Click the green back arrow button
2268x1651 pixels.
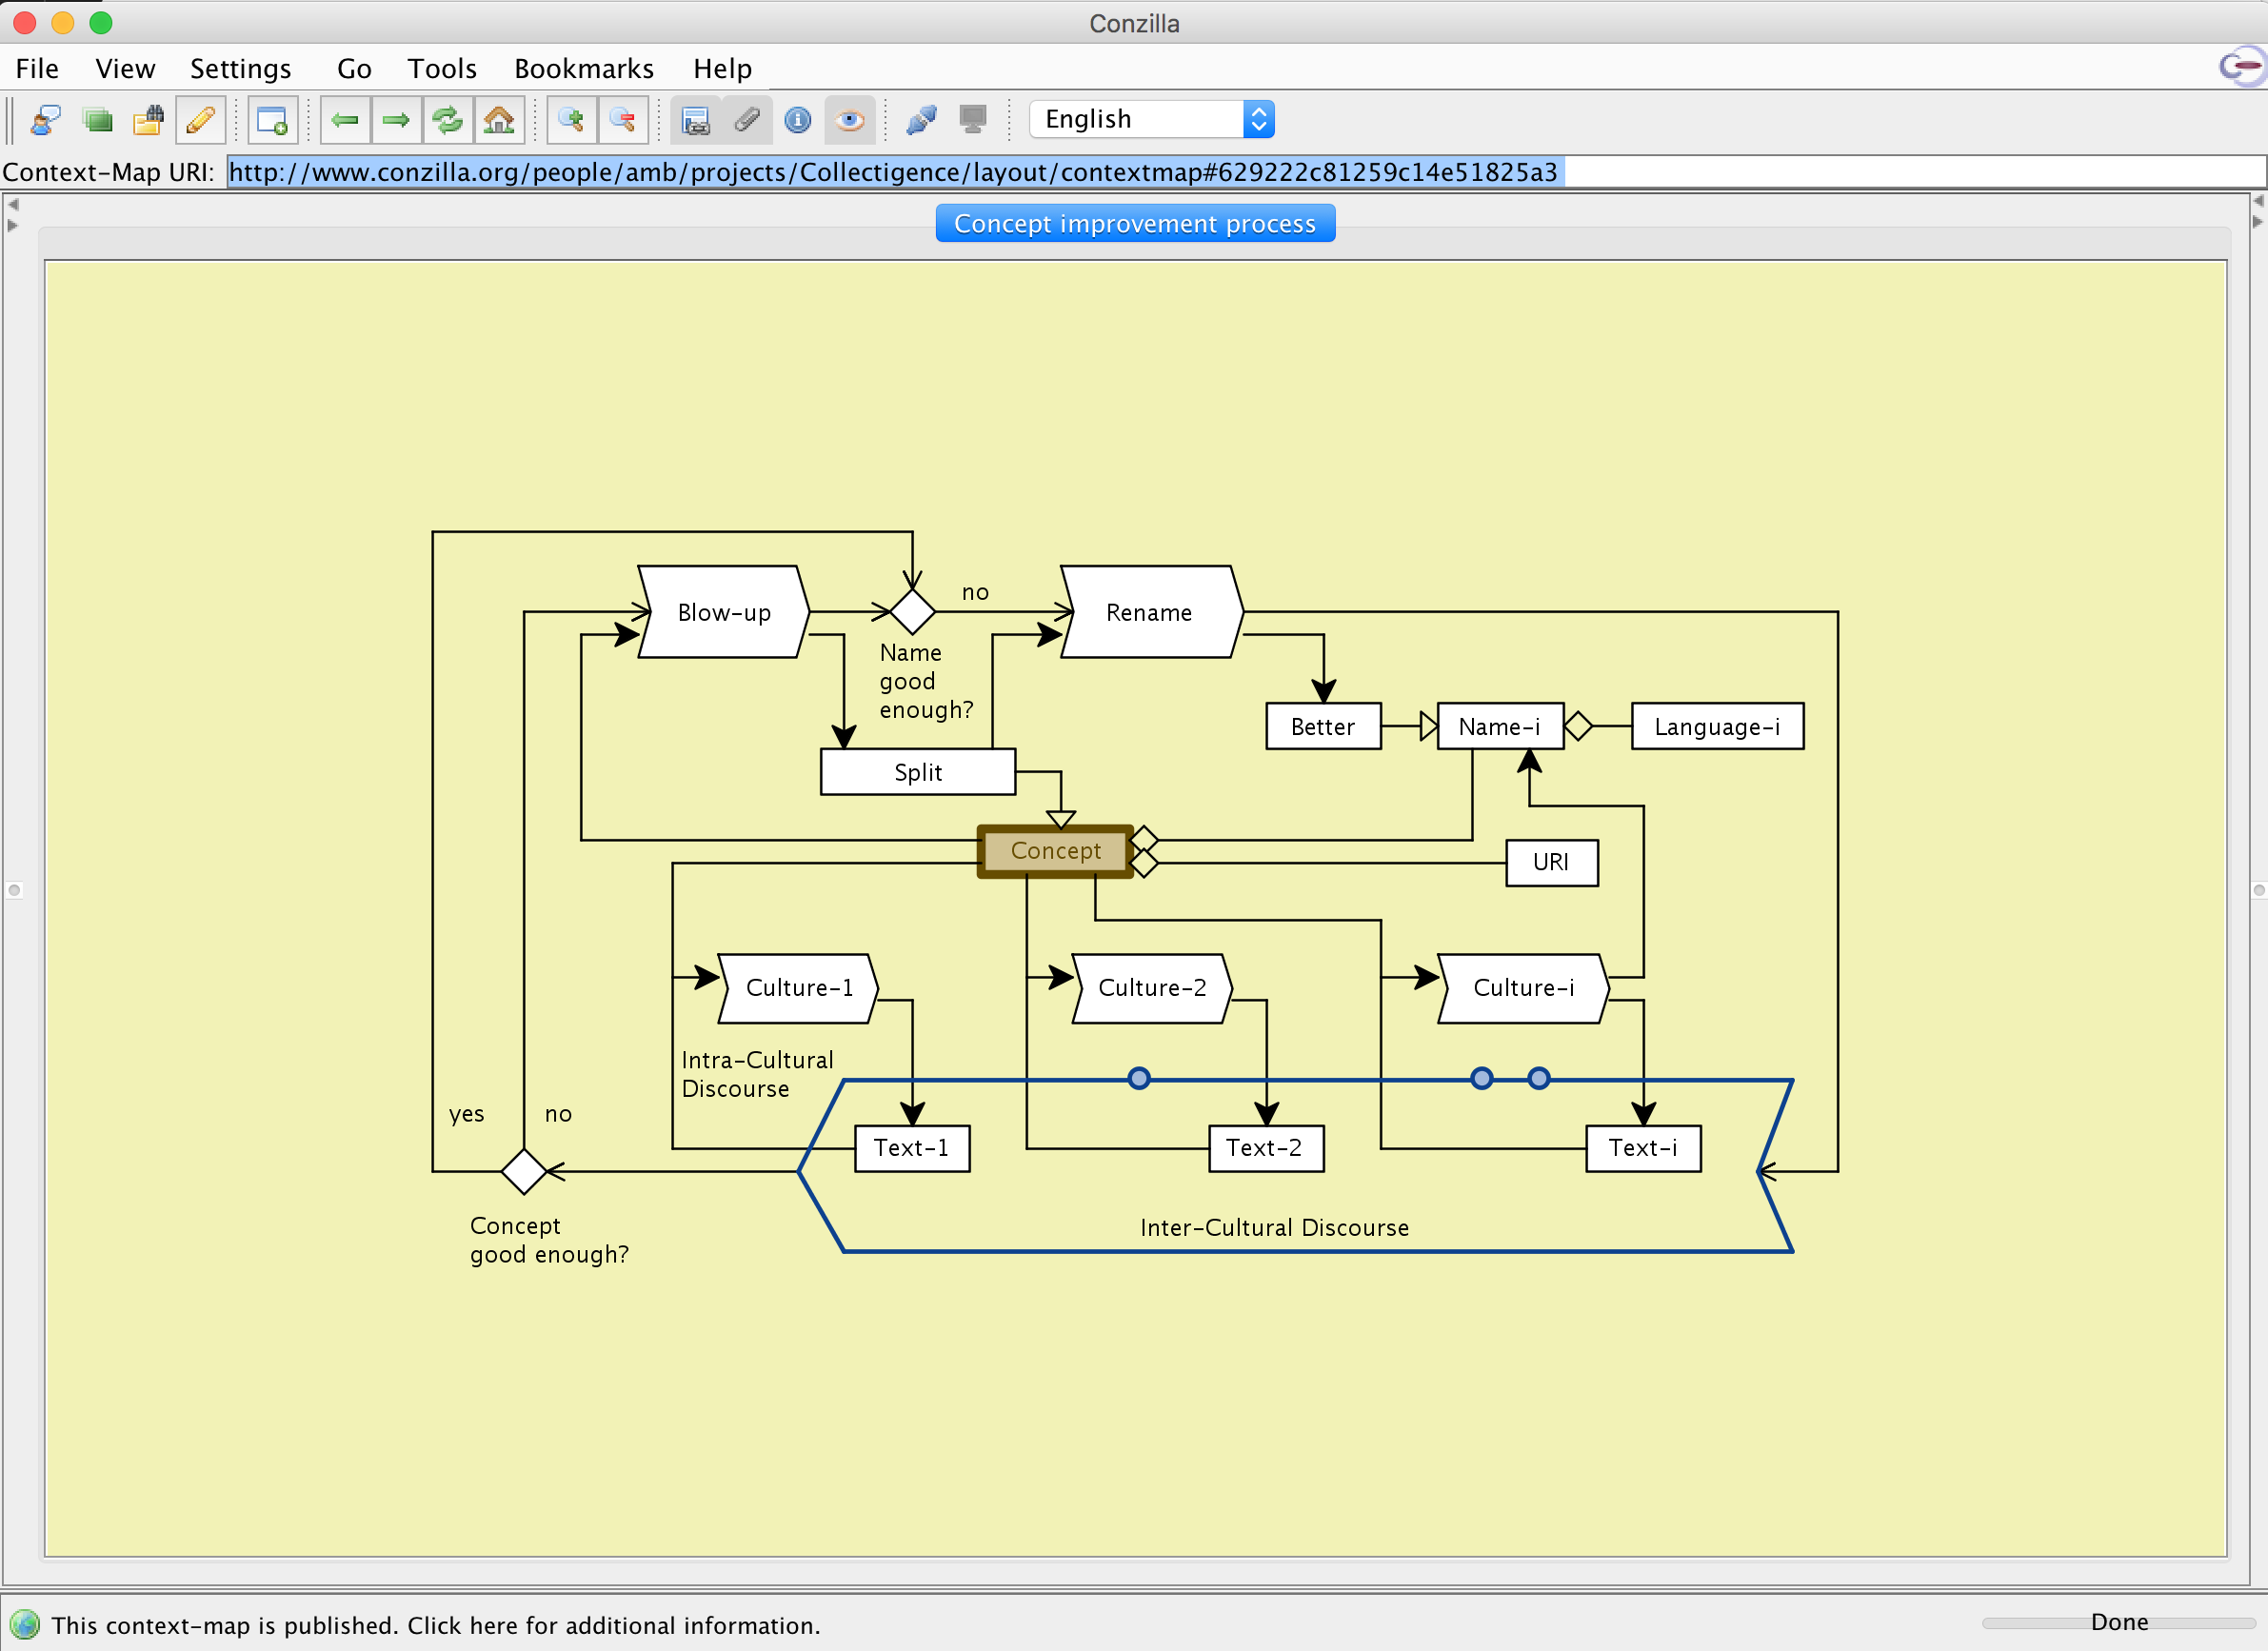pyautogui.click(x=345, y=120)
